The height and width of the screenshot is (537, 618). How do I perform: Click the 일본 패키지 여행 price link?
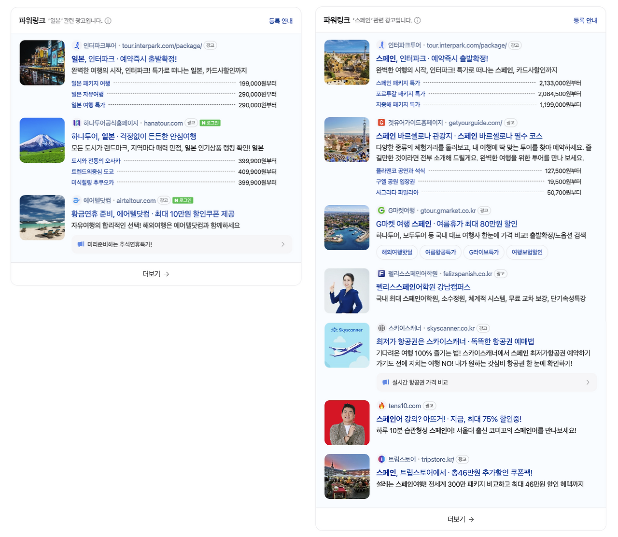(x=91, y=84)
